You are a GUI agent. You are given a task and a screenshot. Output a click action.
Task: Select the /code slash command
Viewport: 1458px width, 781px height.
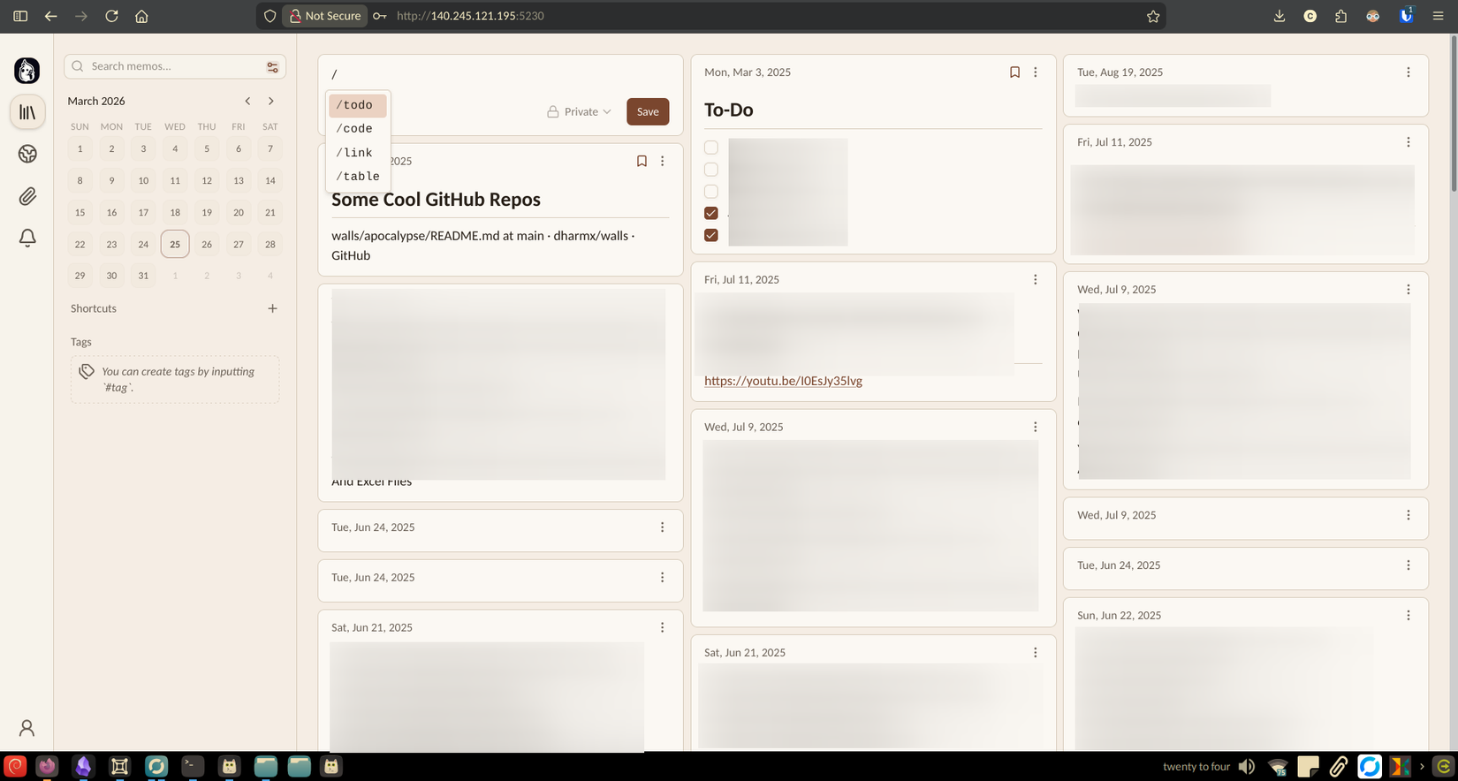pyautogui.click(x=354, y=129)
